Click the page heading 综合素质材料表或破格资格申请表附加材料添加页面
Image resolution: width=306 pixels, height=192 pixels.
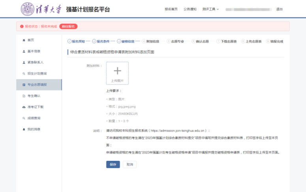coord(112,52)
